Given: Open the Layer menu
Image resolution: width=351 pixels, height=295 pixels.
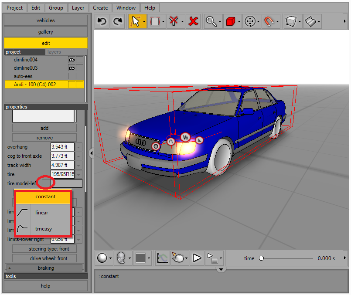Looking at the screenshot, I should [78, 8].
